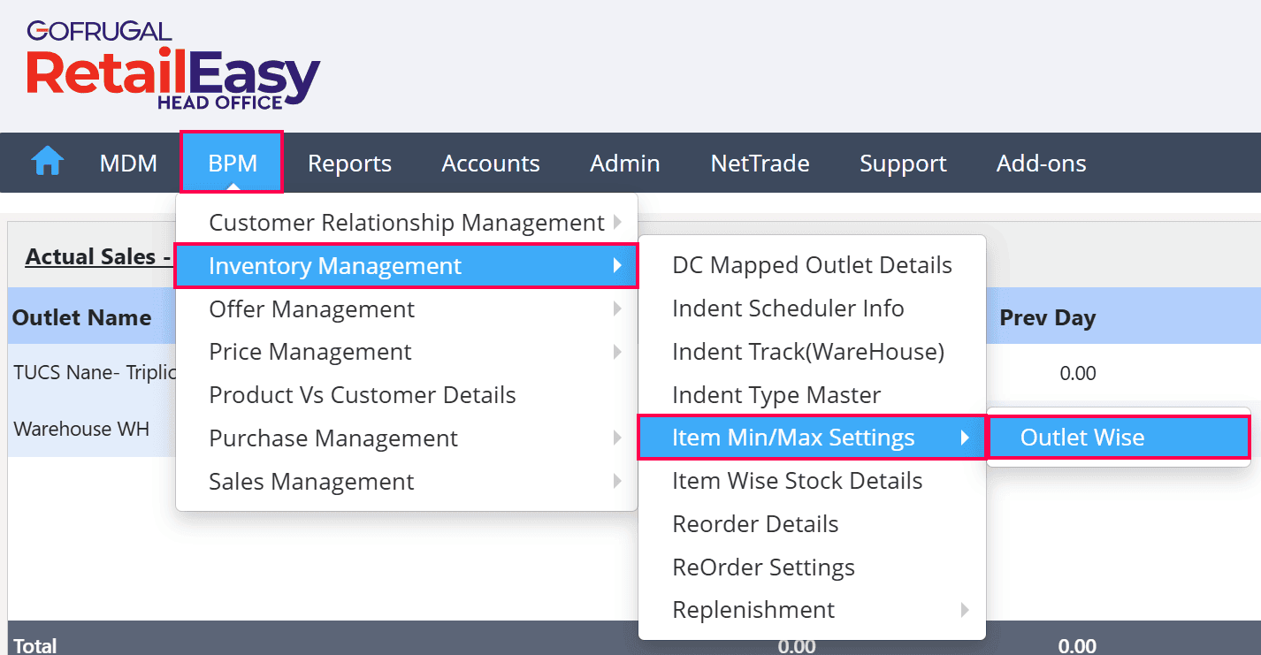The image size is (1261, 655).
Task: Choose ReOrder Settings option
Action: (x=763, y=567)
